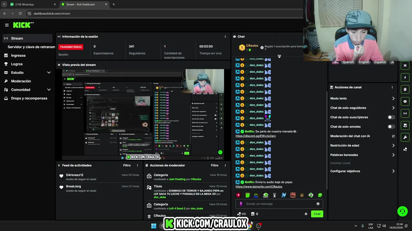Click the notes document icon in right toolbar
The image size is (412, 231).
(405, 89)
